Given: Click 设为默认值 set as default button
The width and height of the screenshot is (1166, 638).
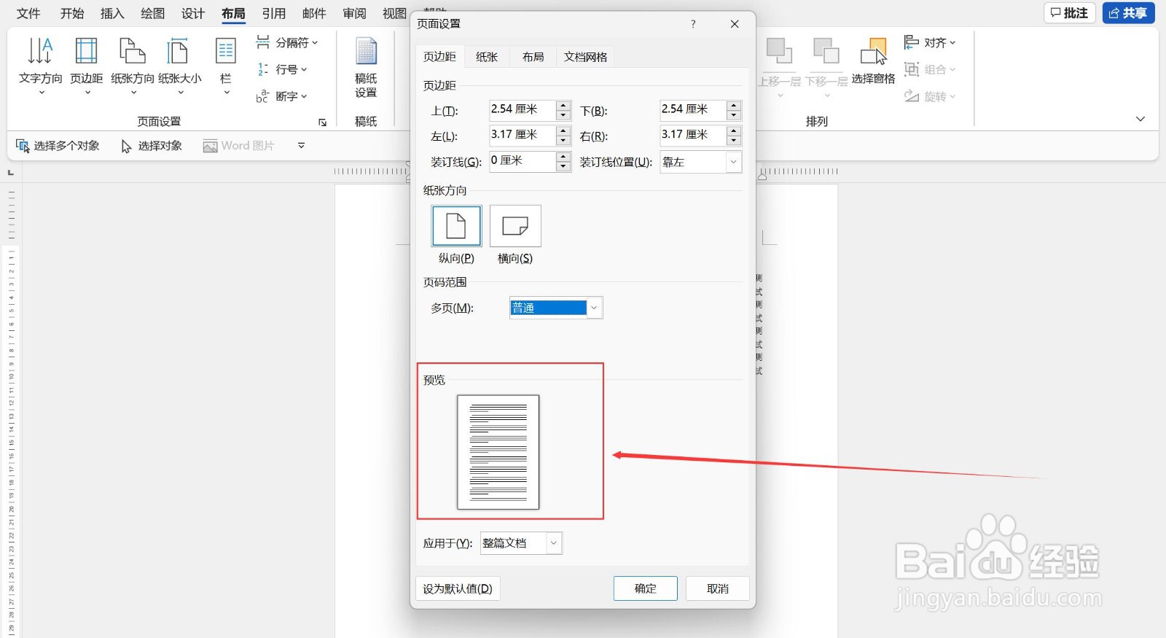Looking at the screenshot, I should point(458,588).
